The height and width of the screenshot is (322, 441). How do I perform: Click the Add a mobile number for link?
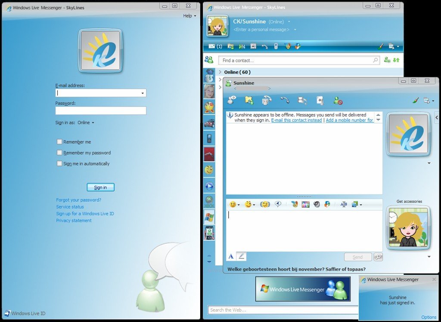coord(350,120)
